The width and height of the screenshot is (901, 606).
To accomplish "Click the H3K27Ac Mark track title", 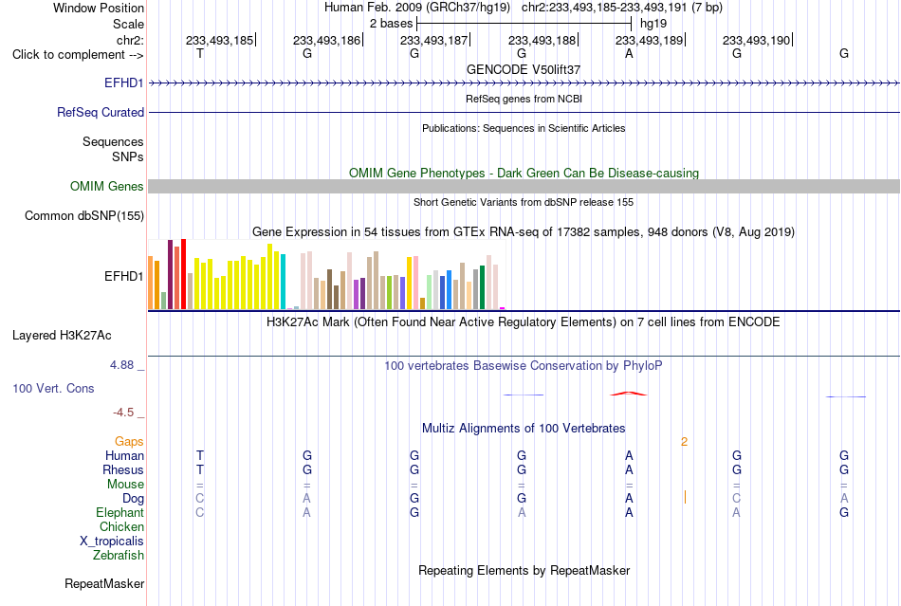I will pos(524,321).
